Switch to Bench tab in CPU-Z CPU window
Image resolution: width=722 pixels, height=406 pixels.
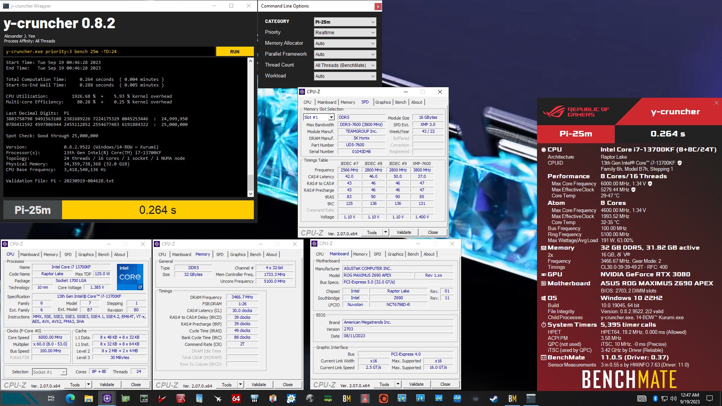click(103, 255)
